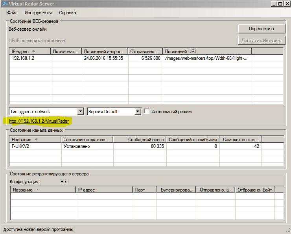This screenshot has width=291, height=234.
Task: Click the Порт column header in rebroadcast table
Action: (x=145, y=190)
